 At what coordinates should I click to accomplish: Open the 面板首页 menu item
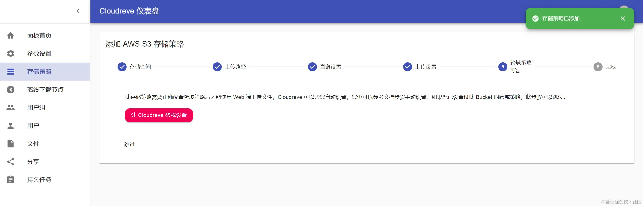[x=45, y=36]
